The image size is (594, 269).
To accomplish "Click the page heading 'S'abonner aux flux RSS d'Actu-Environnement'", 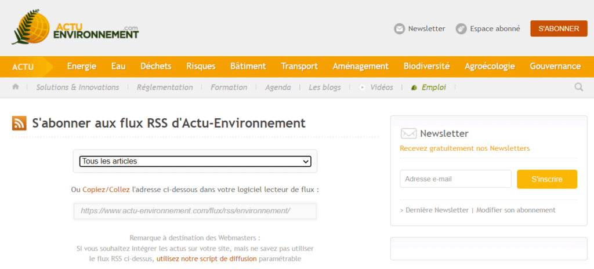I will [169, 123].
